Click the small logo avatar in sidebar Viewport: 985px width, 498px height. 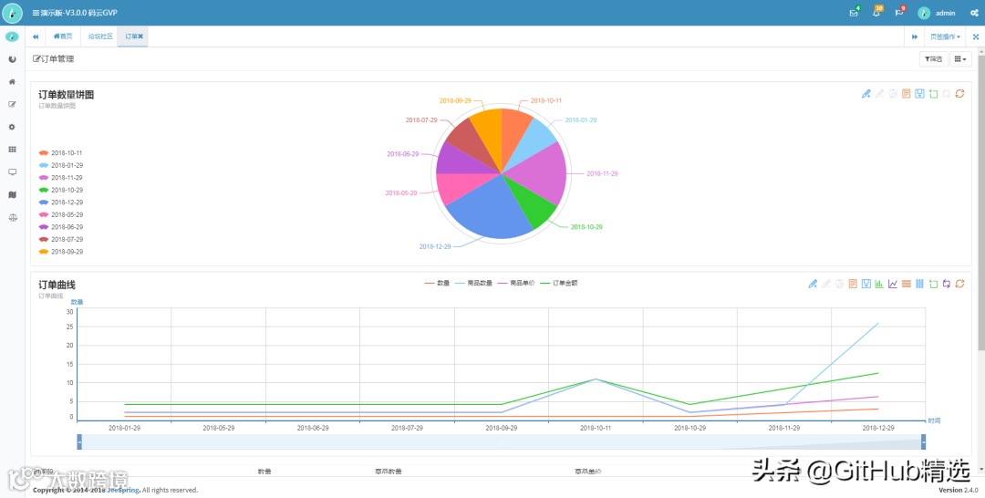pyautogui.click(x=12, y=36)
